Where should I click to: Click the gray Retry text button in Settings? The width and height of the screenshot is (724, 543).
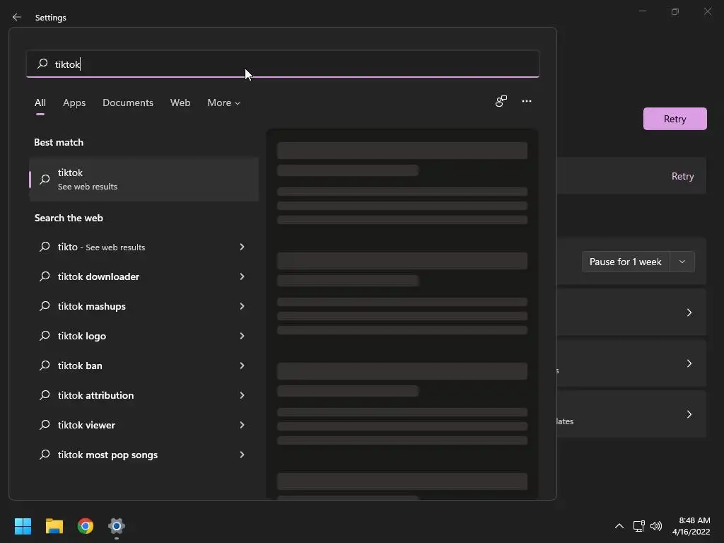tap(682, 176)
